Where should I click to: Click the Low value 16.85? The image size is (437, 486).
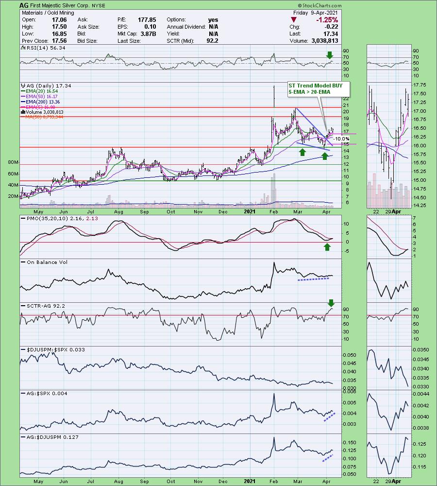click(59, 34)
